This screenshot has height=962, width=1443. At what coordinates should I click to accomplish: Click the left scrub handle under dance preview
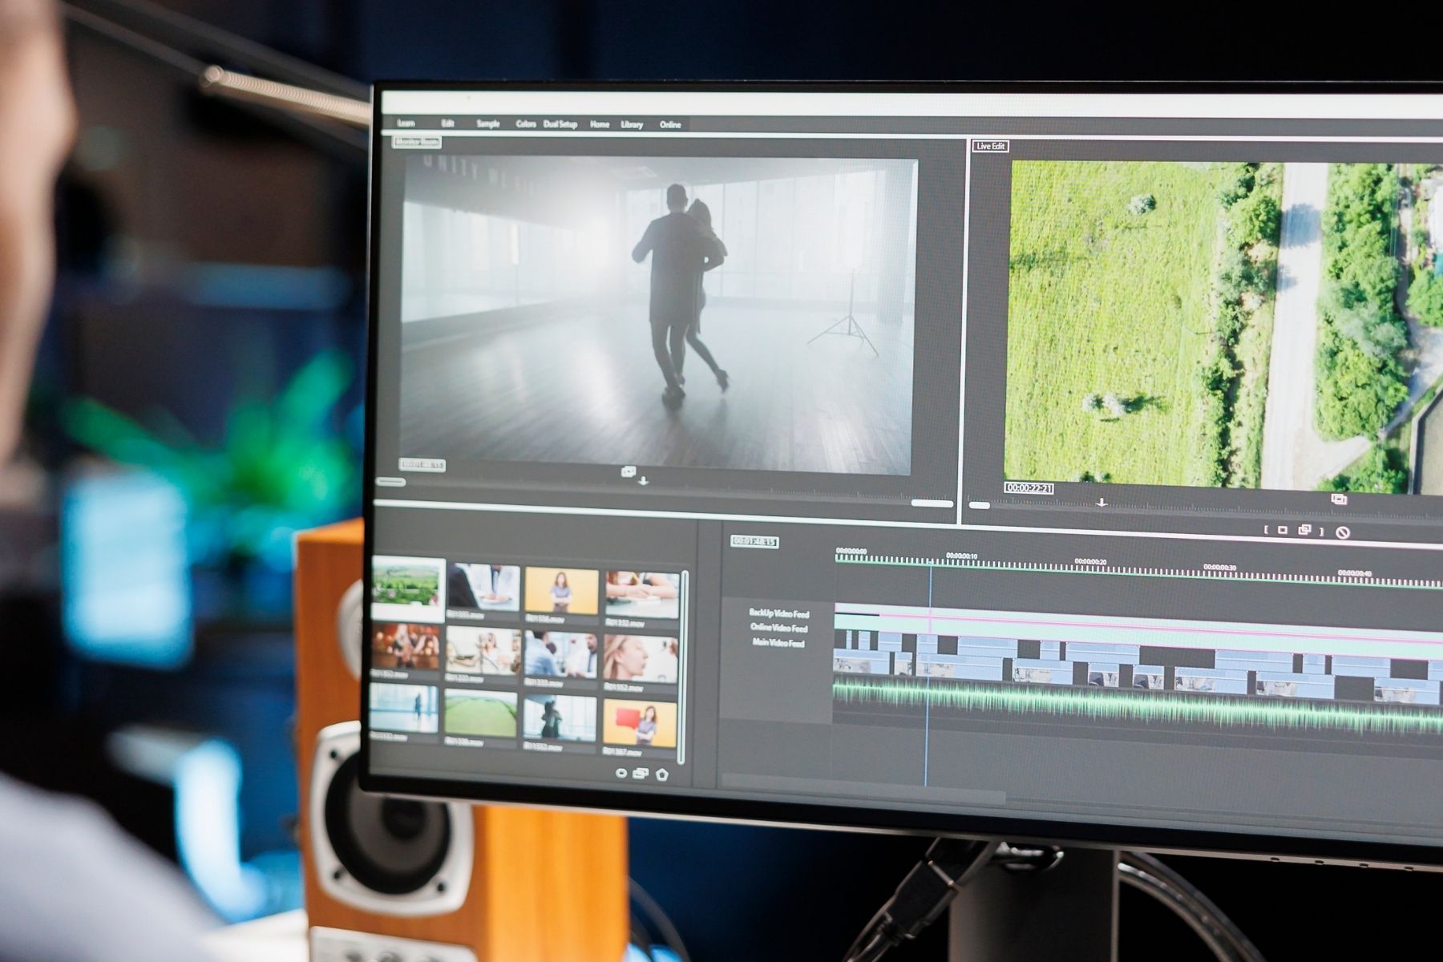click(x=390, y=482)
